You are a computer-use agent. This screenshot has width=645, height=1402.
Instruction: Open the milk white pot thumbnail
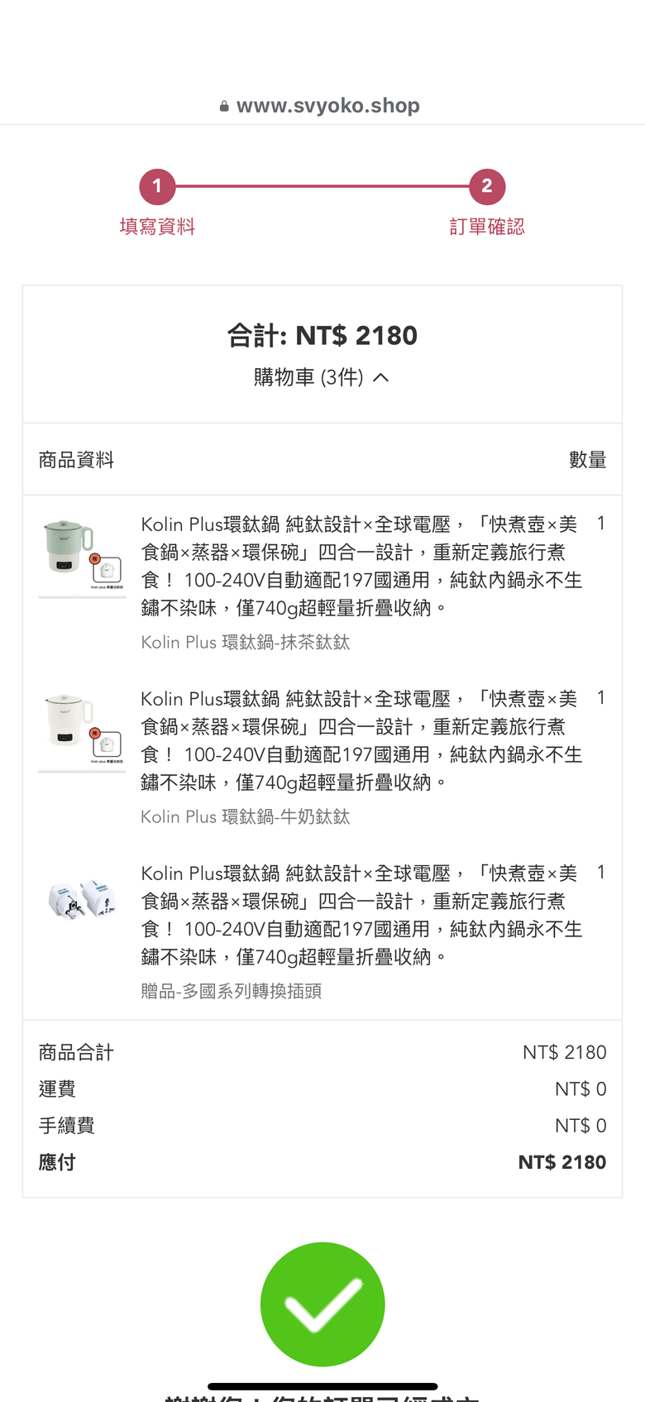click(x=82, y=730)
